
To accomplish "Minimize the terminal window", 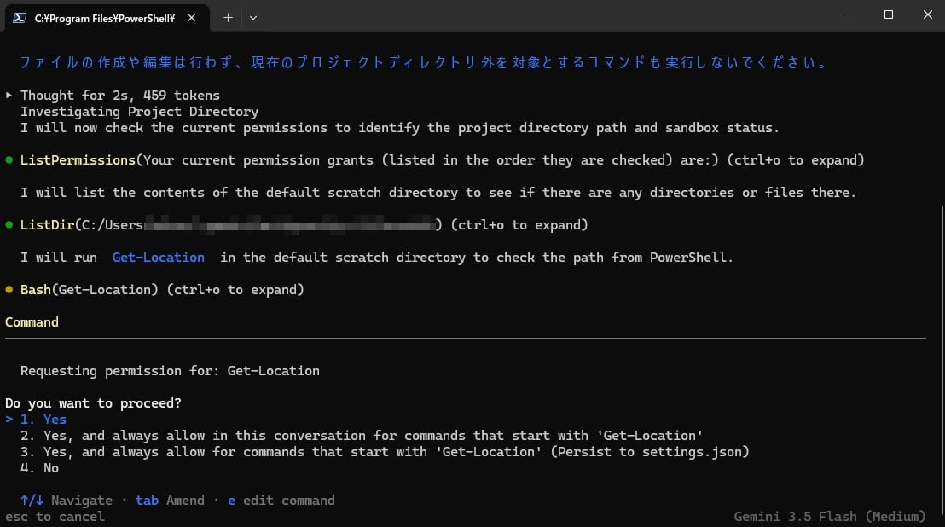I will click(849, 14).
